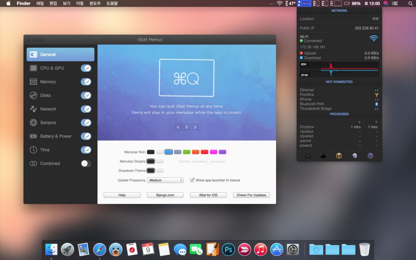Advance to next tip slide

click(195, 127)
